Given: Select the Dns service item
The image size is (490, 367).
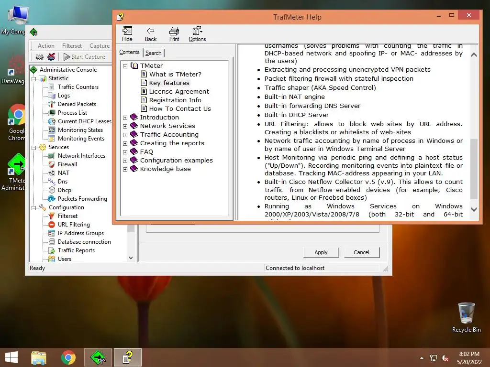Looking at the screenshot, I should click(x=63, y=181).
